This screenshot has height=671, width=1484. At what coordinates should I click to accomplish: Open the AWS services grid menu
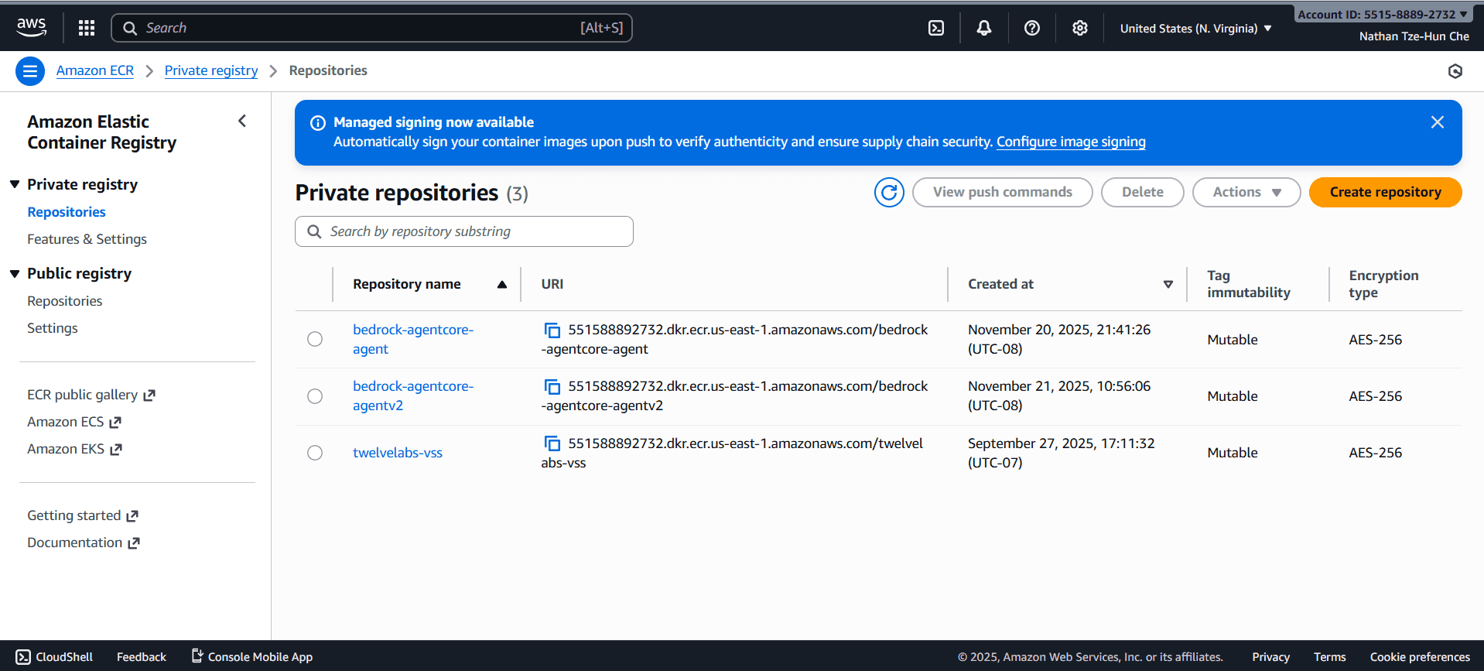87,28
